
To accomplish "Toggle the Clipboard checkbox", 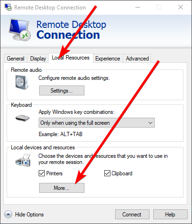I will [107, 173].
